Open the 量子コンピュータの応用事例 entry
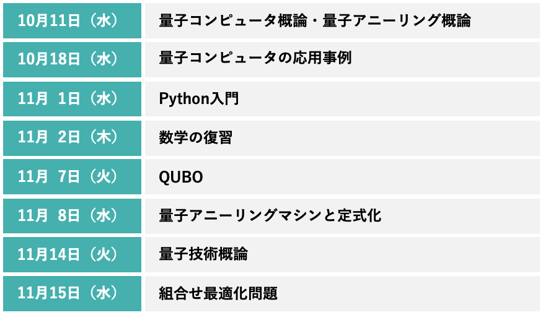 click(255, 59)
